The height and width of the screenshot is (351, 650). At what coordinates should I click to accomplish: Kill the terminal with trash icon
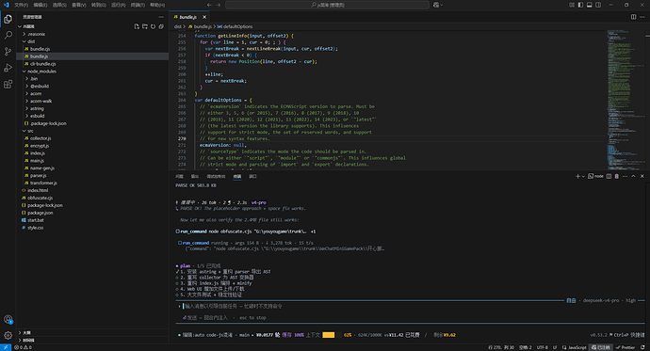tap(616, 176)
